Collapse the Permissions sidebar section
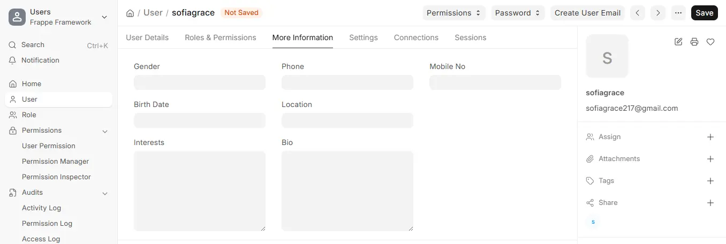 click(x=105, y=131)
